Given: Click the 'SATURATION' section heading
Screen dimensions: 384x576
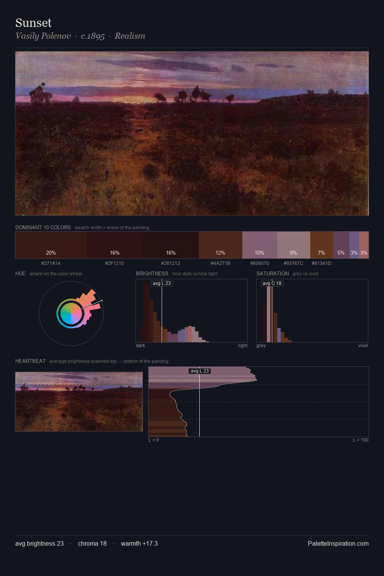Looking at the screenshot, I should click(273, 273).
